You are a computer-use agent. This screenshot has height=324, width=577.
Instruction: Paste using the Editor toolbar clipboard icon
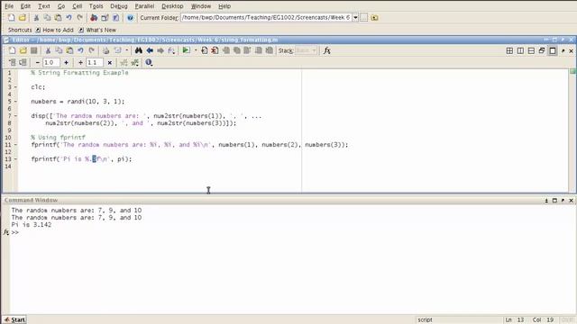[69, 50]
